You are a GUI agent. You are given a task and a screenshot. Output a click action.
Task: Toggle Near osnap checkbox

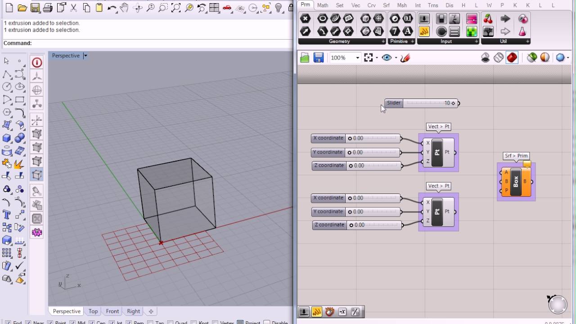(x=28, y=323)
